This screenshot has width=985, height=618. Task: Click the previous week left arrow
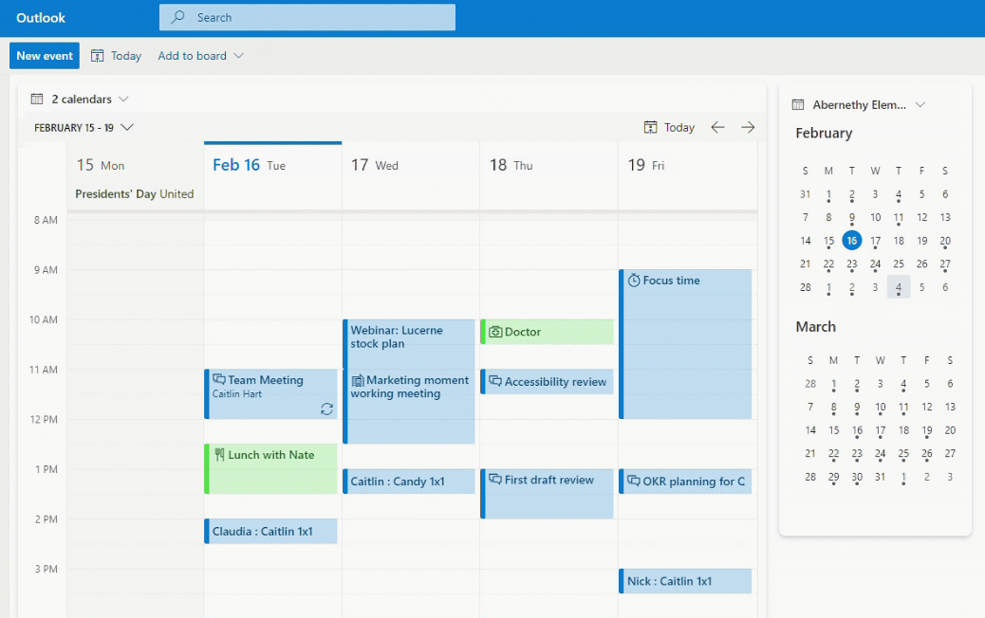tap(717, 127)
